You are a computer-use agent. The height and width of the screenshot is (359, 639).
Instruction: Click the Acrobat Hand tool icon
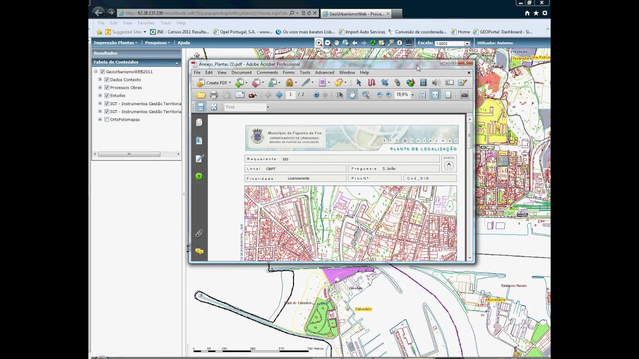click(x=352, y=95)
